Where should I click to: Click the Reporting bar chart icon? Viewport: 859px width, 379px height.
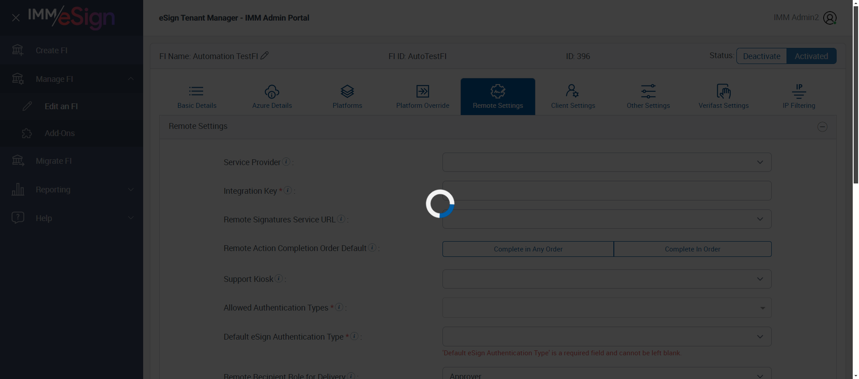[18, 189]
